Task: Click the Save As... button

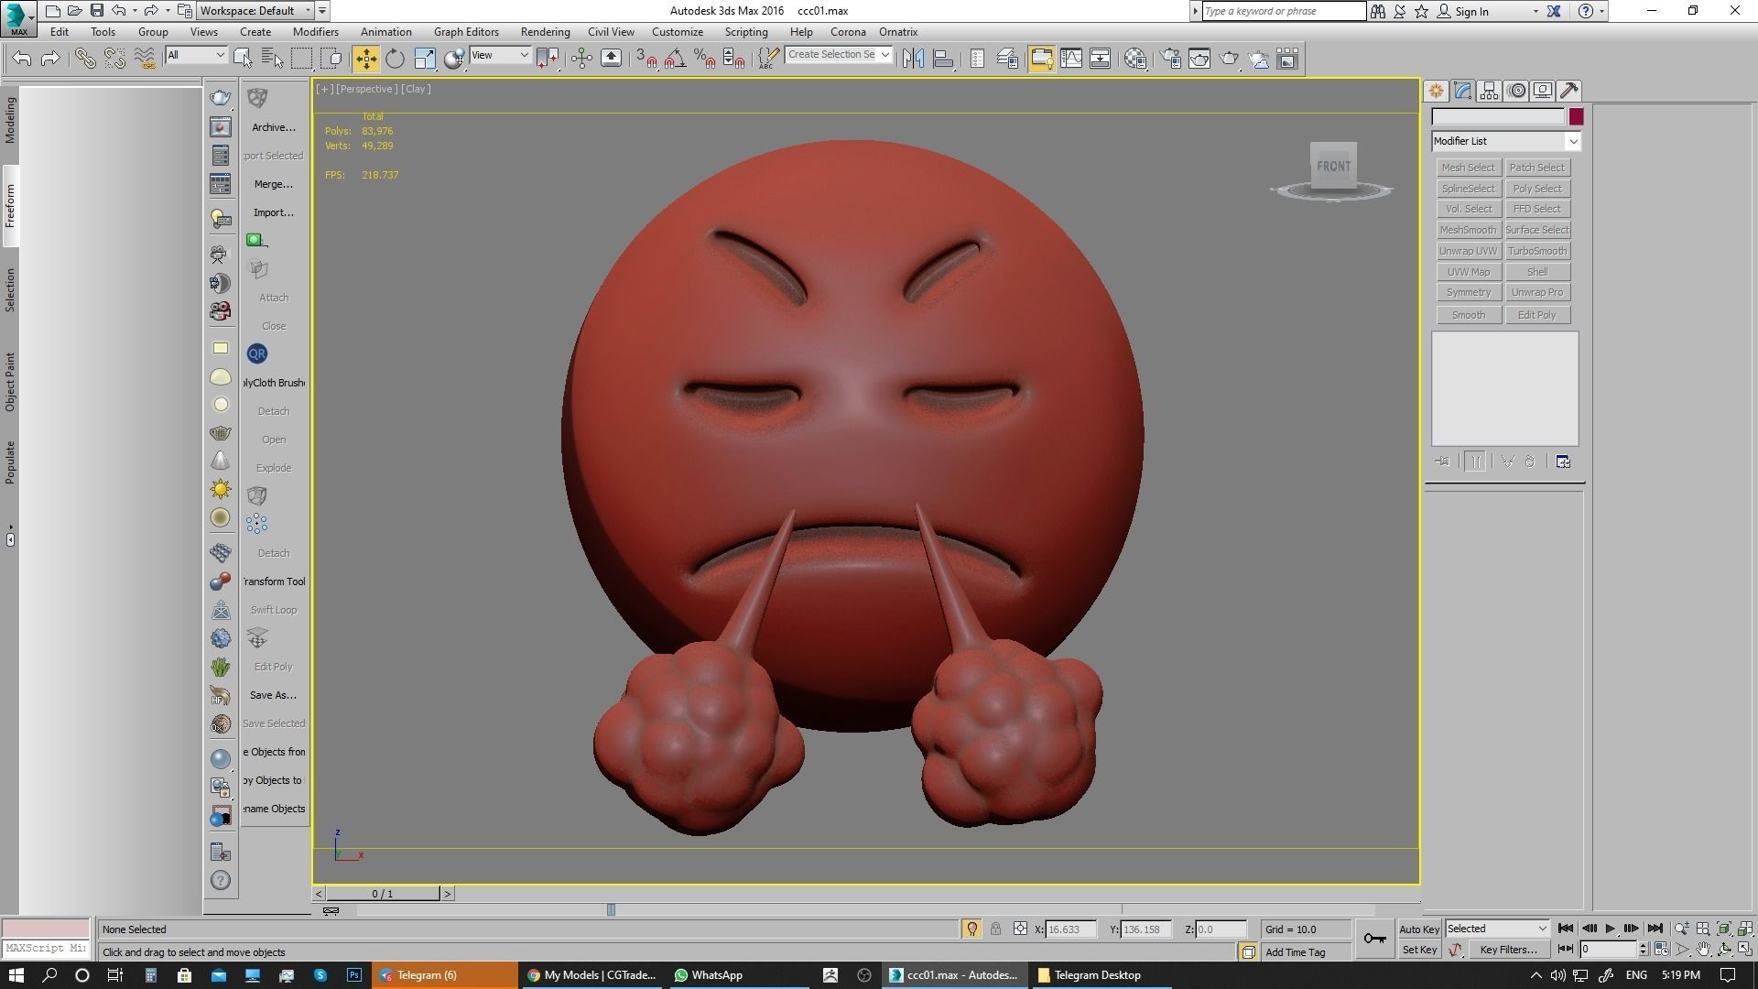Action: 274,695
